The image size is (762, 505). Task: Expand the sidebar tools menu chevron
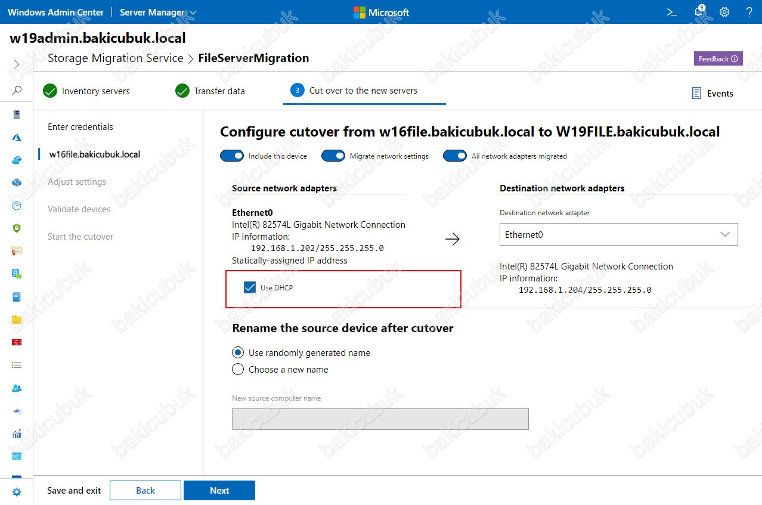(17, 64)
